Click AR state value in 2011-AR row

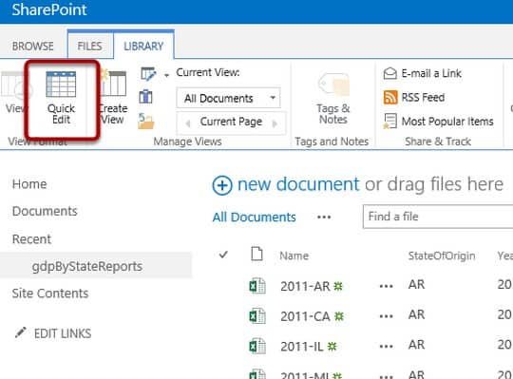[416, 285]
